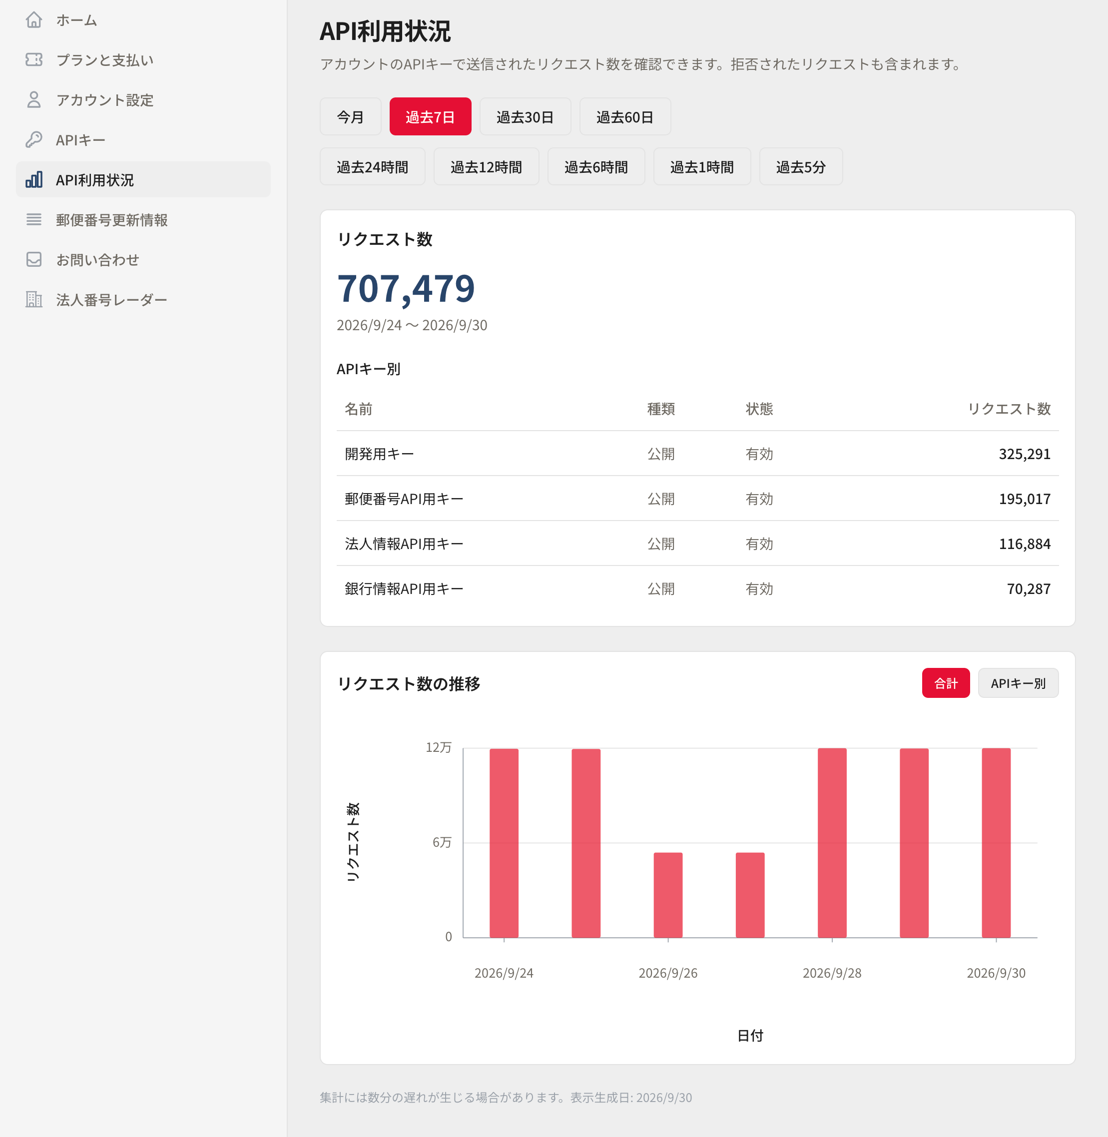This screenshot has width=1108, height=1137.
Task: Click the request count 195,017
Action: [x=1025, y=499]
